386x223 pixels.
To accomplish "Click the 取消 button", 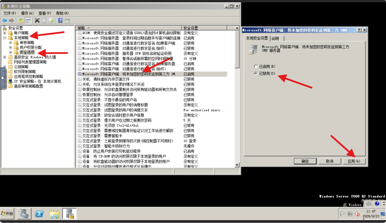I will pyautogui.click(x=330, y=161).
